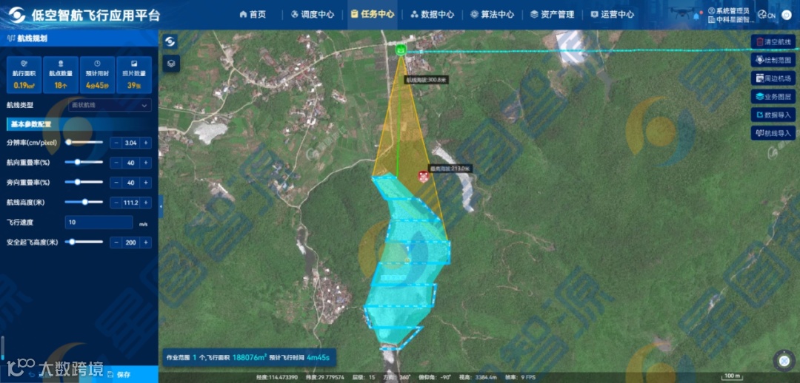
Task: Open the 数据中心 tab
Action: 432,14
